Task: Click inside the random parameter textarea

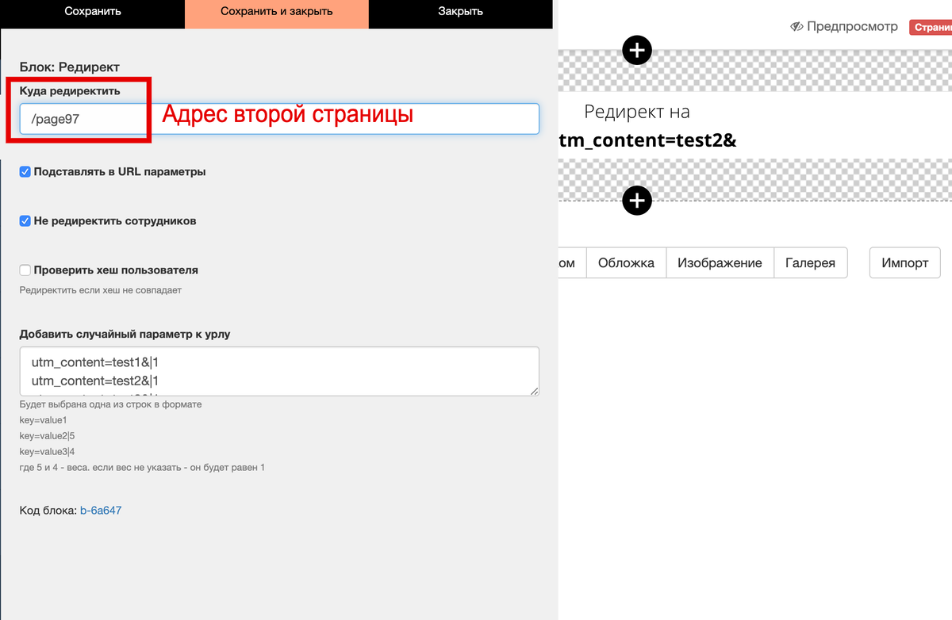Action: pyautogui.click(x=279, y=371)
